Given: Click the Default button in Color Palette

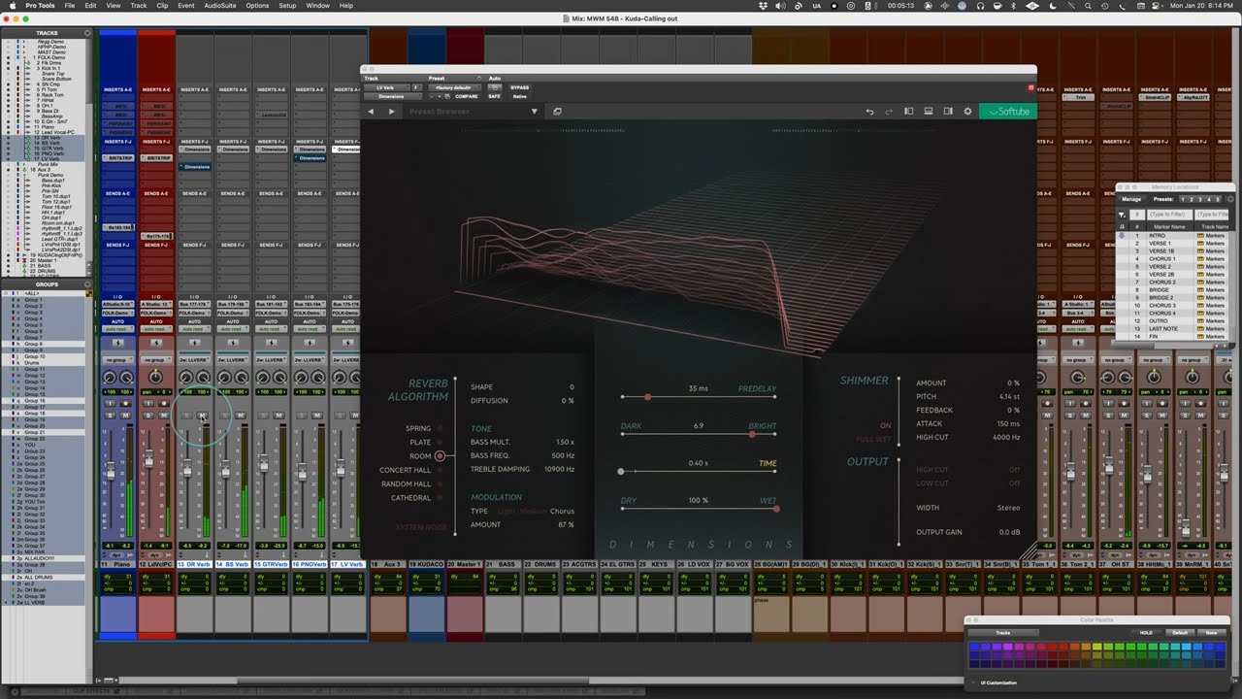Looking at the screenshot, I should point(1180,633).
